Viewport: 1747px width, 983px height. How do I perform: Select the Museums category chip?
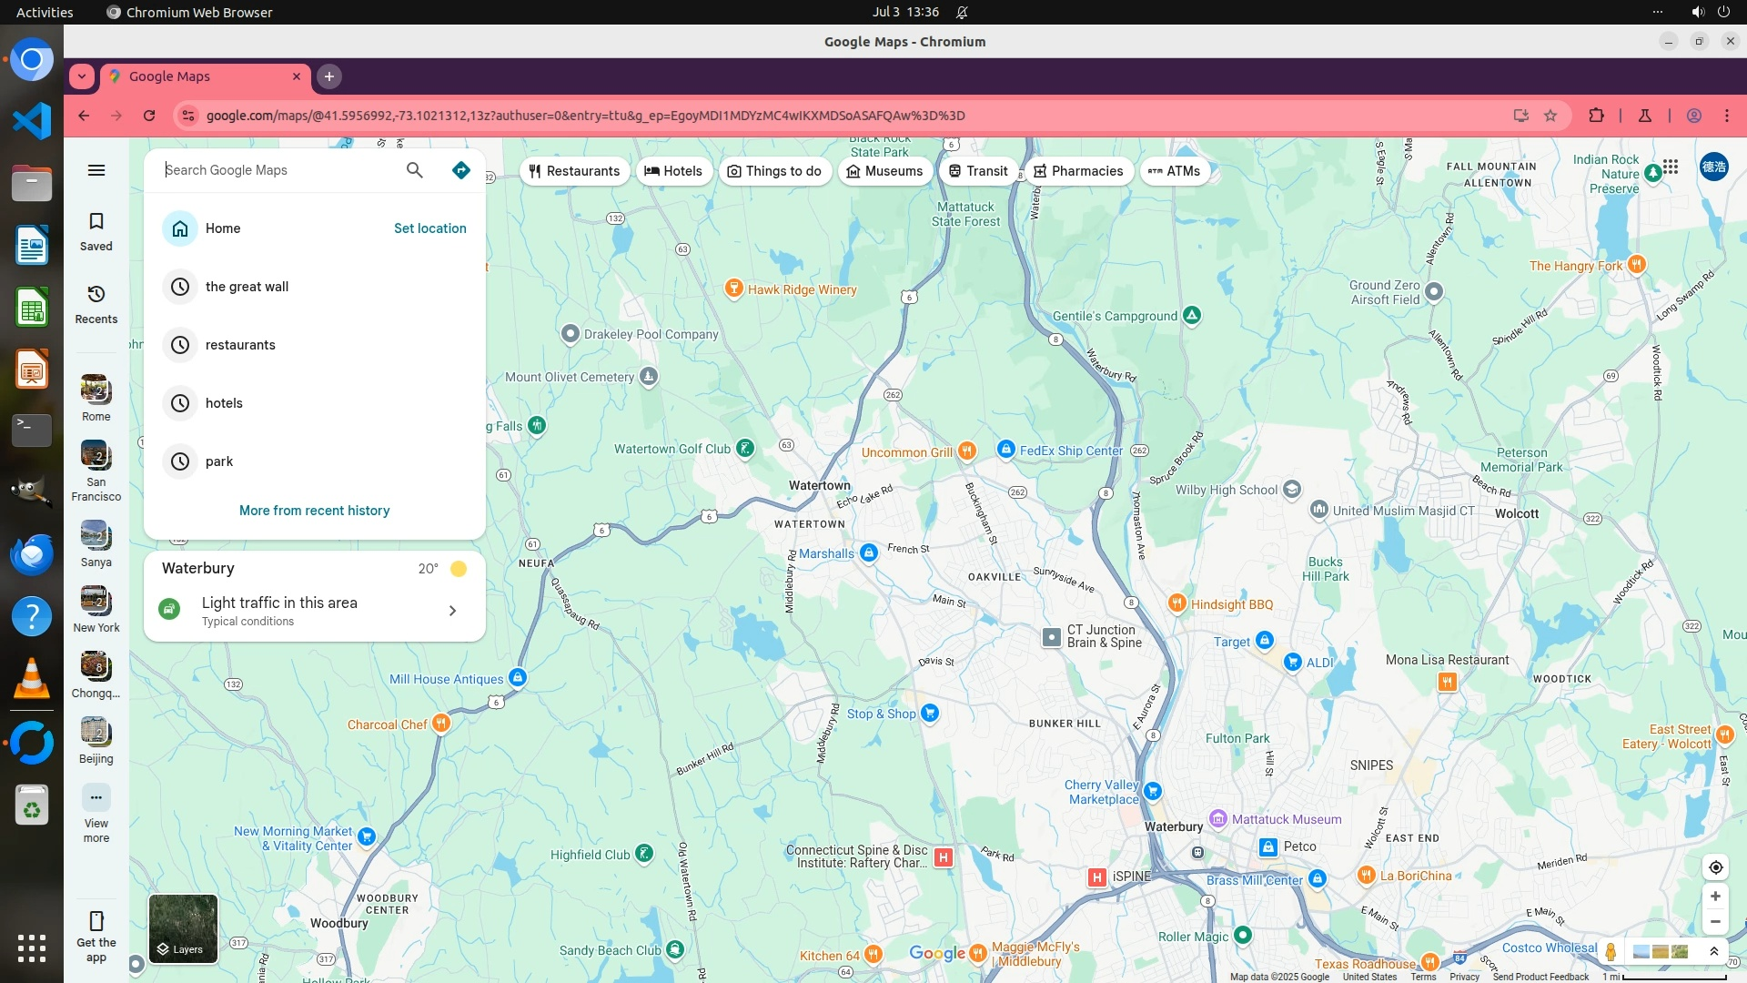click(884, 171)
